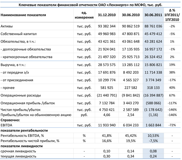Click the 'Справочно:' section heading
This screenshot has width=182, height=160.
10,120
